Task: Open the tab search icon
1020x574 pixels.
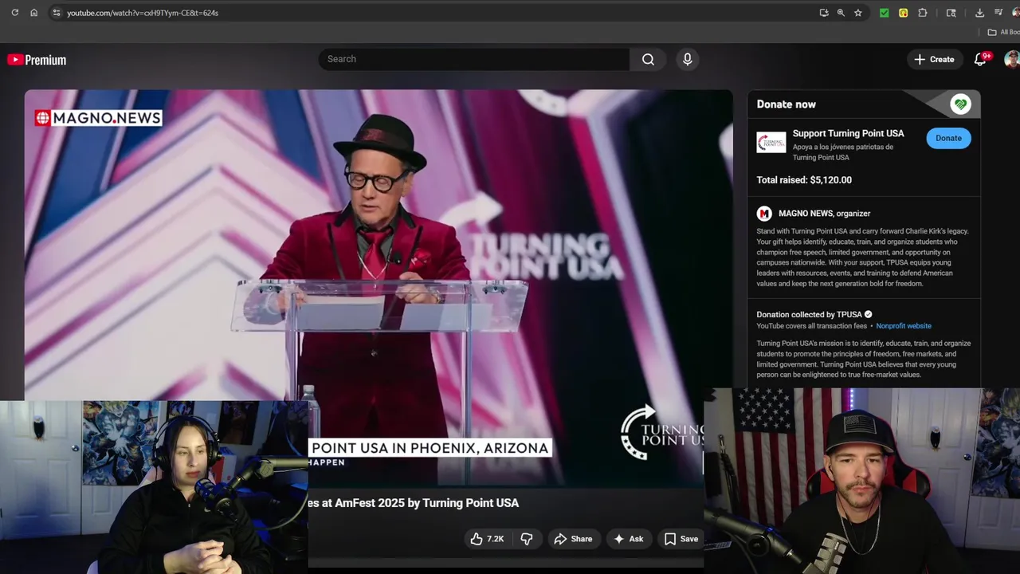Action: click(x=951, y=13)
